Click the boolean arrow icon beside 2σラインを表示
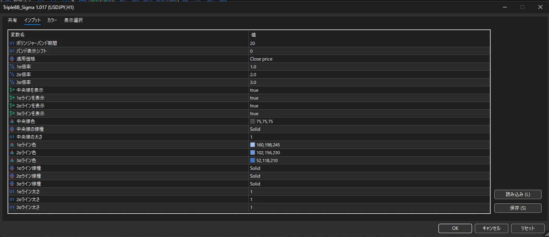This screenshot has width=549, height=237. click(x=12, y=106)
